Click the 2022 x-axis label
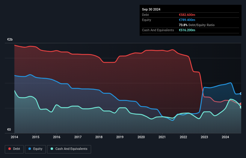This screenshot has width=246, height=158. click(183, 137)
